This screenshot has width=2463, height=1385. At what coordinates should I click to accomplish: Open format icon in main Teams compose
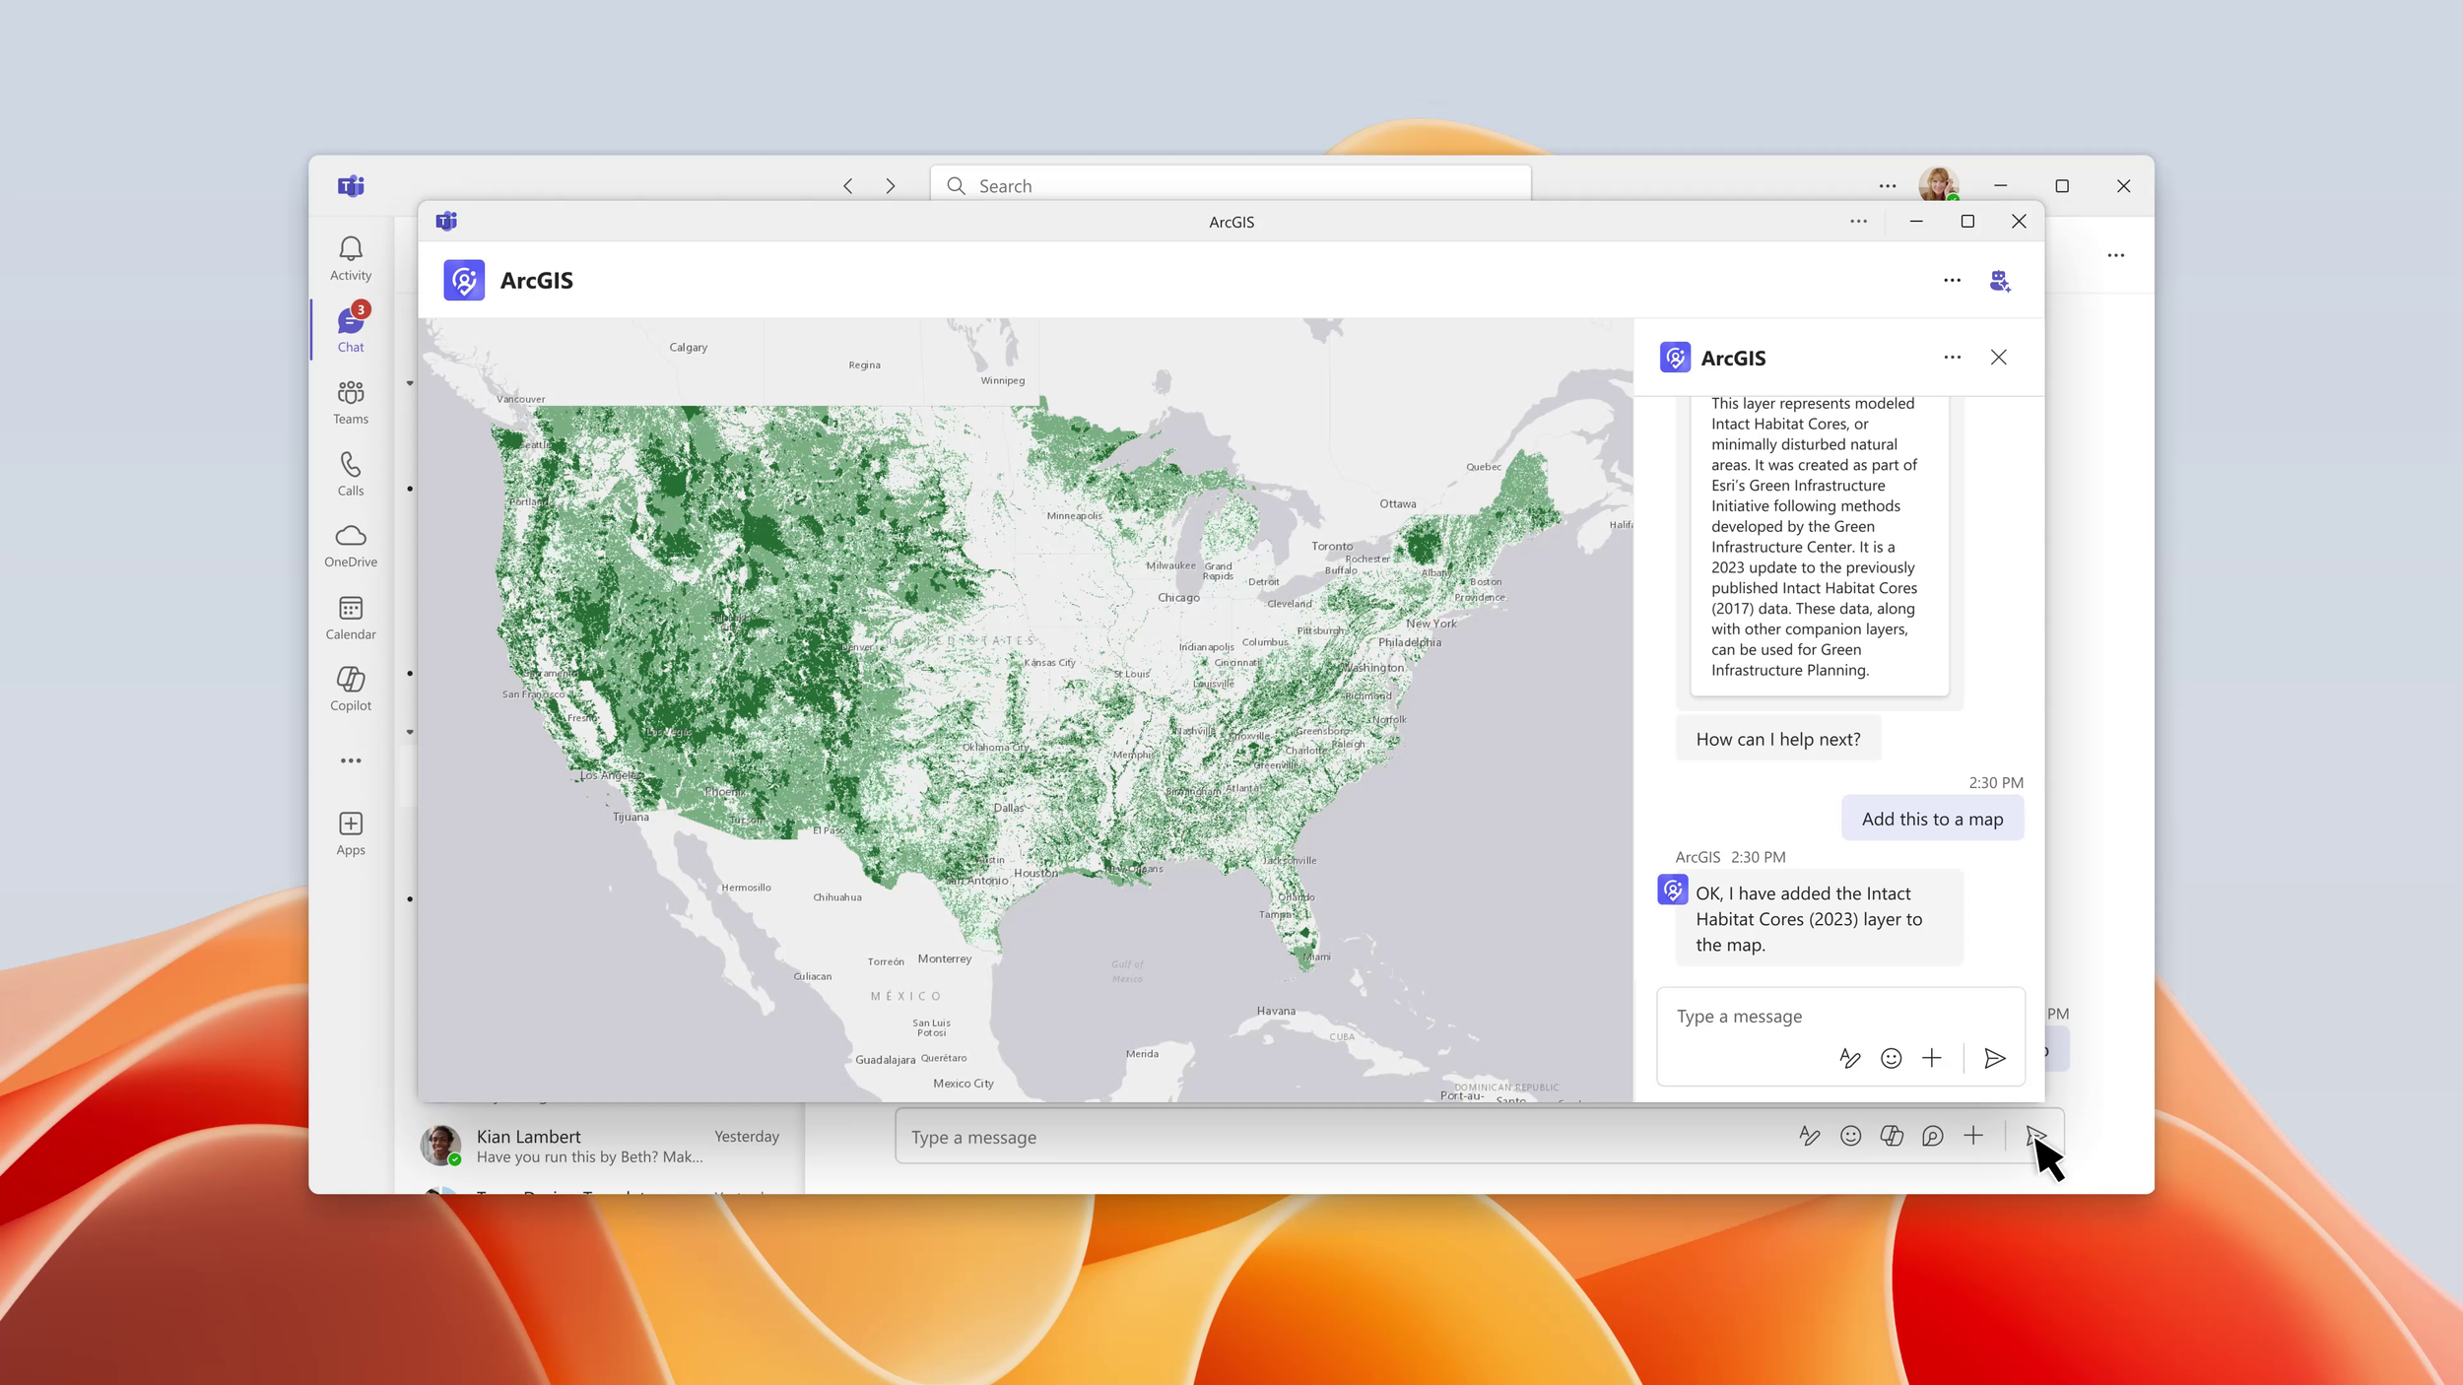[1809, 1136]
